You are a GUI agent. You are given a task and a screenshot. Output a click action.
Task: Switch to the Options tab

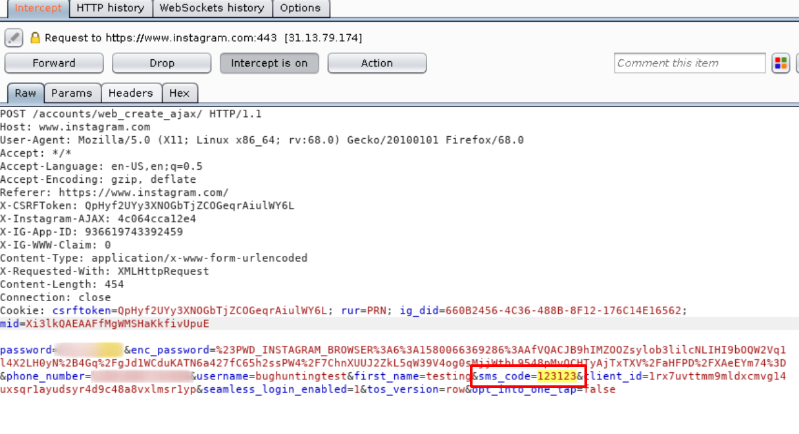[x=300, y=9]
